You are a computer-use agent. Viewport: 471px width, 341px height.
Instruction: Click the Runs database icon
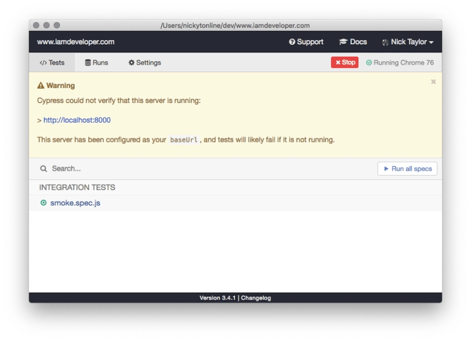[88, 62]
